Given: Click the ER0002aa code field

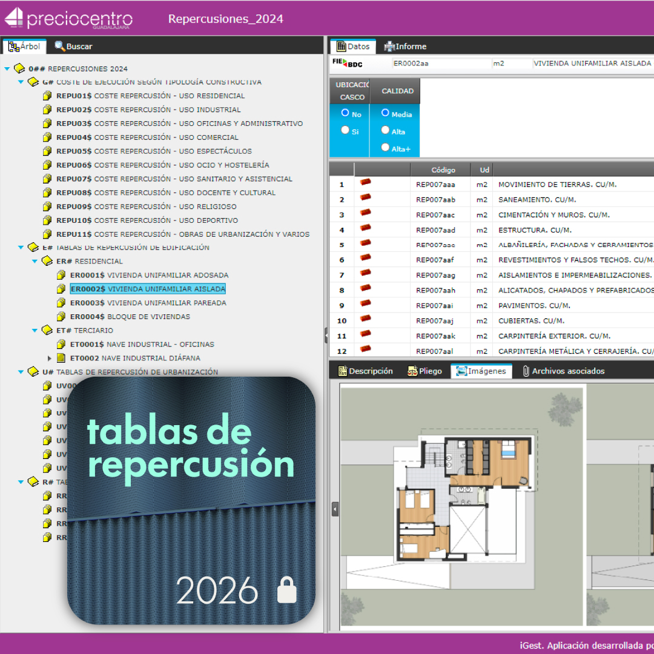Looking at the screenshot, I should (441, 64).
